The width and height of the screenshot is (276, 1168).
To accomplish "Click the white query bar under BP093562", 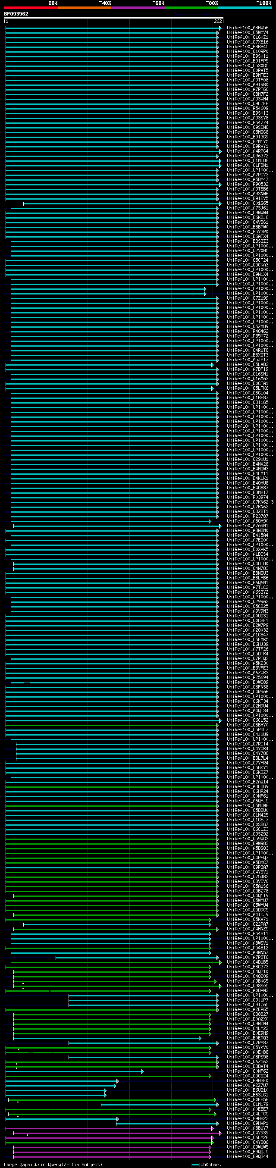I will tap(114, 18).
